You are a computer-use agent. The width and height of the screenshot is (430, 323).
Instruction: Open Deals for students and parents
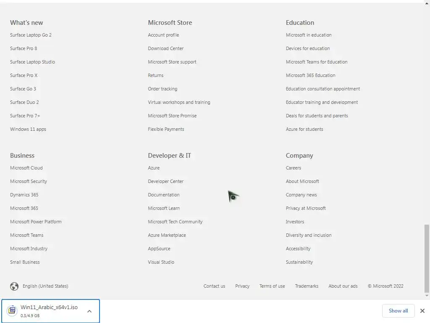click(x=317, y=116)
